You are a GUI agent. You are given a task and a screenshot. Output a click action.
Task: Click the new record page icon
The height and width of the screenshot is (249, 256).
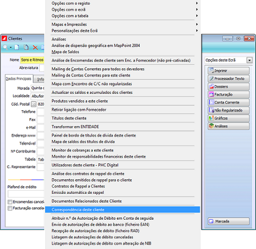pos(17,47)
